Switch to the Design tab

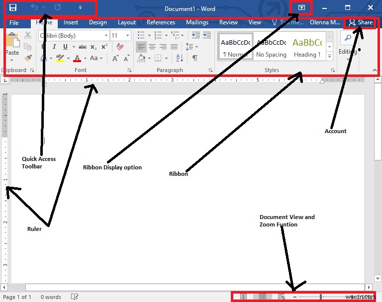pos(98,22)
